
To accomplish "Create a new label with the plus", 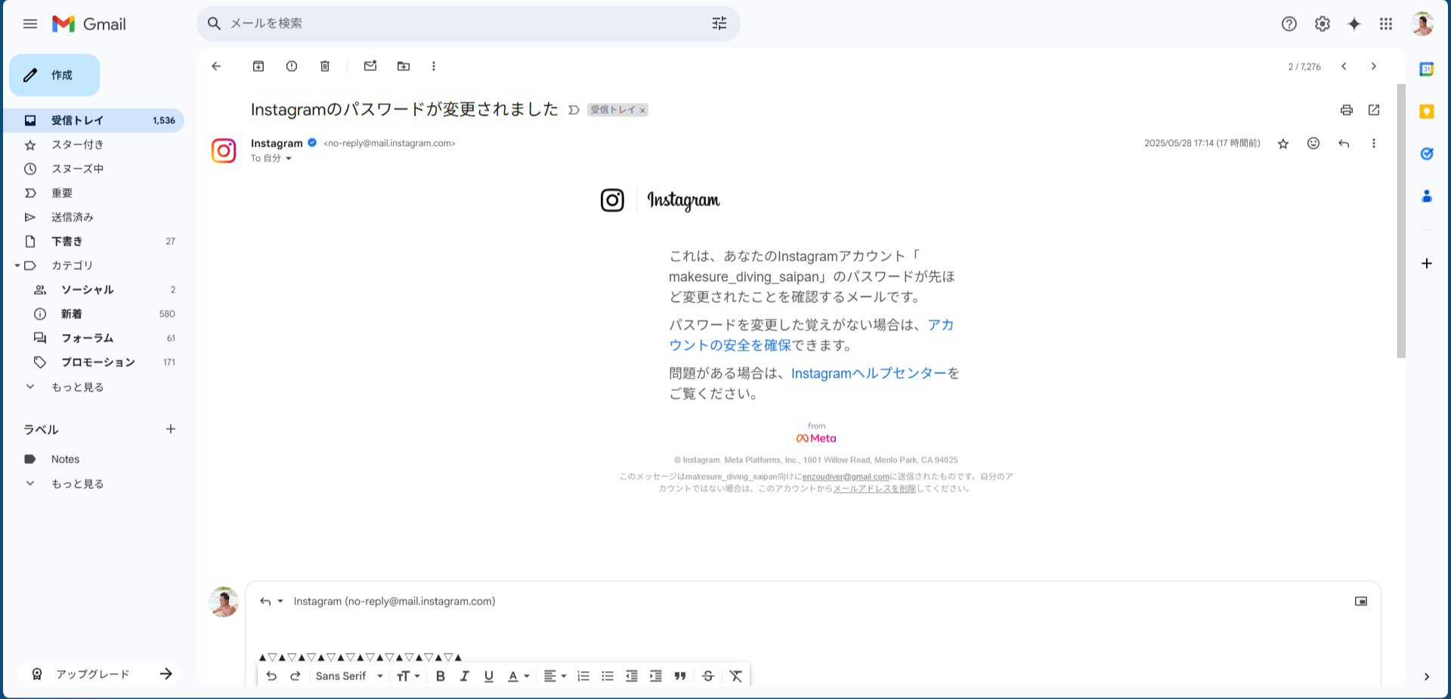I will (x=171, y=429).
